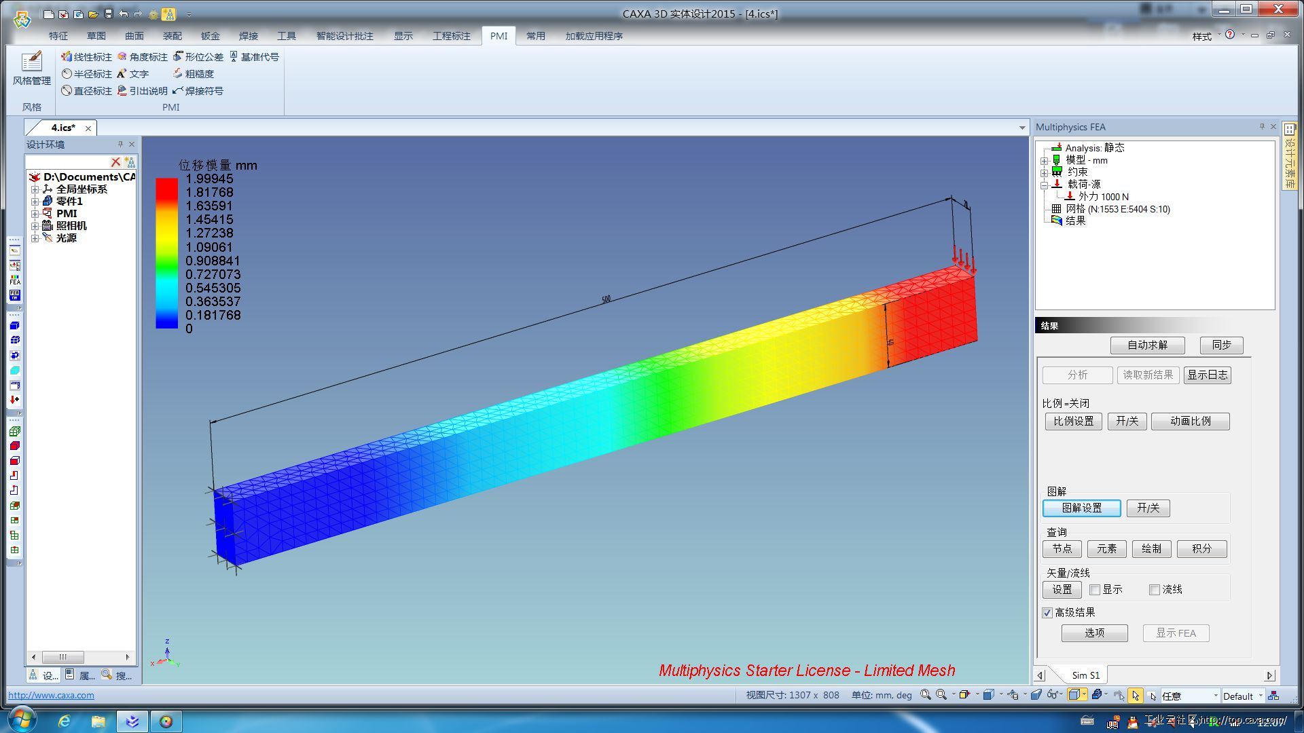Select the 形位公差 geometric tolerance tool
Screen dimensions: 1304x733
[198, 57]
